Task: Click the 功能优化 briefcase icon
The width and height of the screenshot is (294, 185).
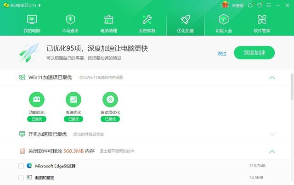Action: (x=37, y=99)
